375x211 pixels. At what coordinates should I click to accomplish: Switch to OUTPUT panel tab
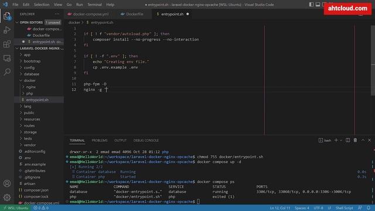[120, 141]
